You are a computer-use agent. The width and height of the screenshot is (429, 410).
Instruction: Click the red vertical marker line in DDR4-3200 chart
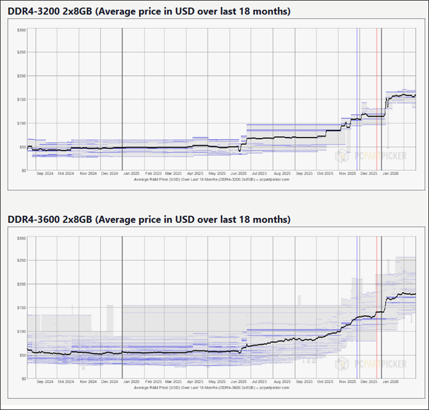point(377,99)
